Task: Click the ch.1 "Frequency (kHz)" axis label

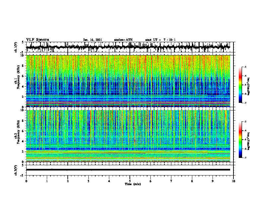Action: click(x=18, y=77)
